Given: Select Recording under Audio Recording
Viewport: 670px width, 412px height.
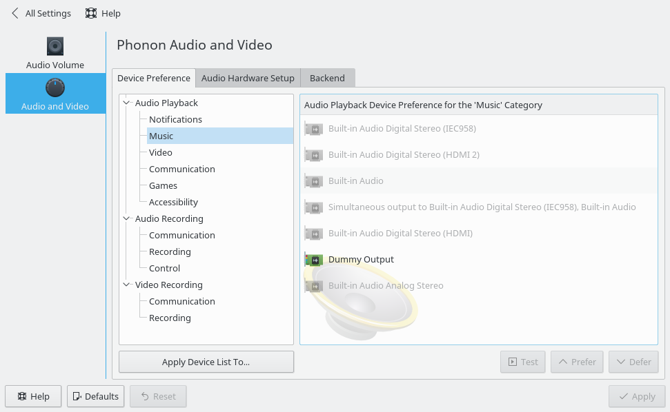Looking at the screenshot, I should [170, 251].
